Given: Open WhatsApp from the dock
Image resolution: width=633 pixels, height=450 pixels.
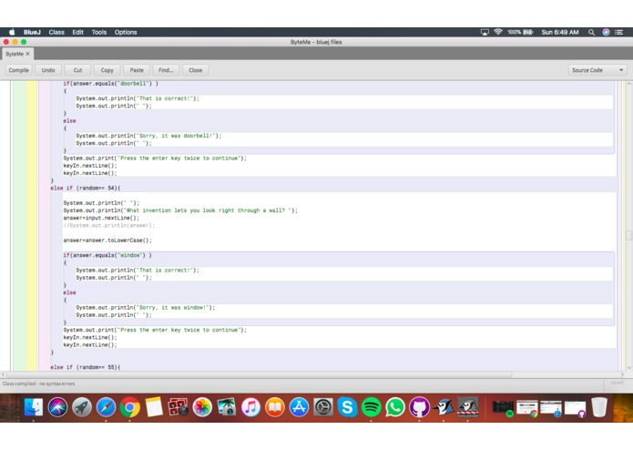Looking at the screenshot, I should pyautogui.click(x=395, y=407).
